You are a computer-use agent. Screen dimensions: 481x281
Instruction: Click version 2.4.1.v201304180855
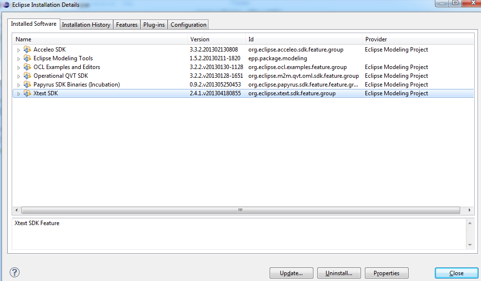click(215, 93)
